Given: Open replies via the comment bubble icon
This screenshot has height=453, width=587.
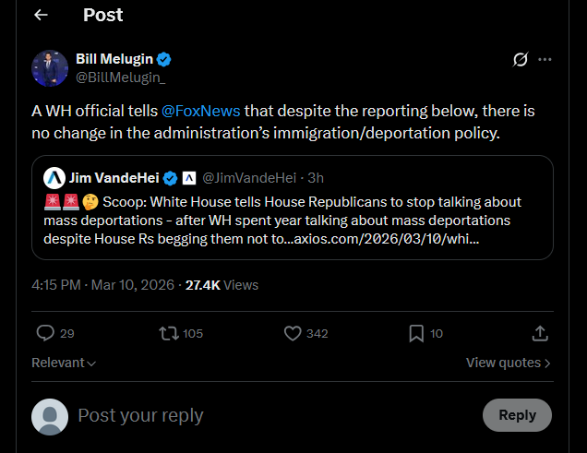Looking at the screenshot, I should pyautogui.click(x=45, y=333).
